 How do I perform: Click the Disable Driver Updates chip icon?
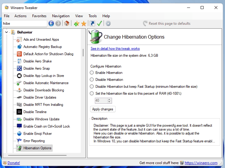pos(19,97)
